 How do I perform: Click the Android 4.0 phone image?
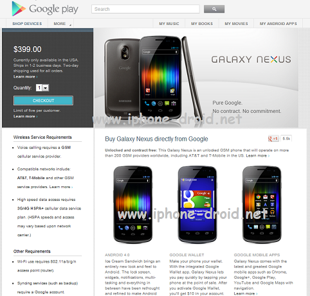click(133, 205)
